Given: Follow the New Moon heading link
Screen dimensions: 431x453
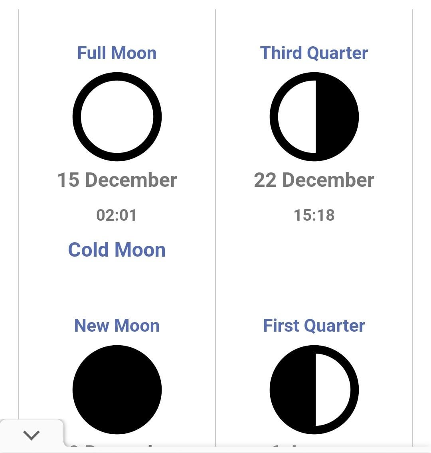Looking at the screenshot, I should (117, 326).
